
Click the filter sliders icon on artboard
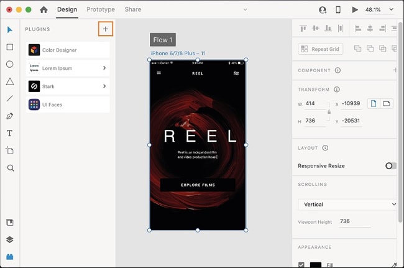(236, 73)
